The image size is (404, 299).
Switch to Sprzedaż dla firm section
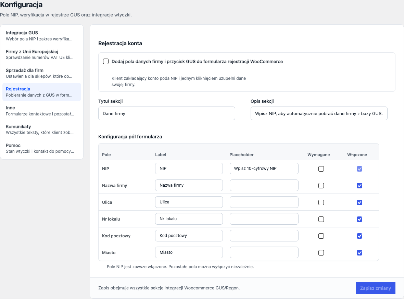[x=42, y=73]
